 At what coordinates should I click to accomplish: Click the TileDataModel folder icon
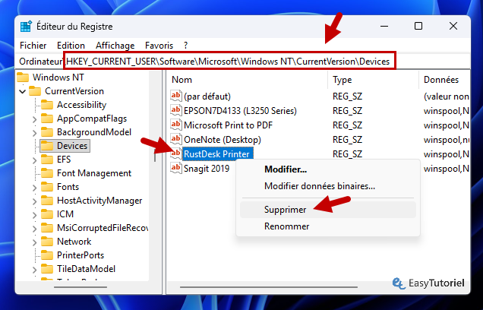point(47,269)
